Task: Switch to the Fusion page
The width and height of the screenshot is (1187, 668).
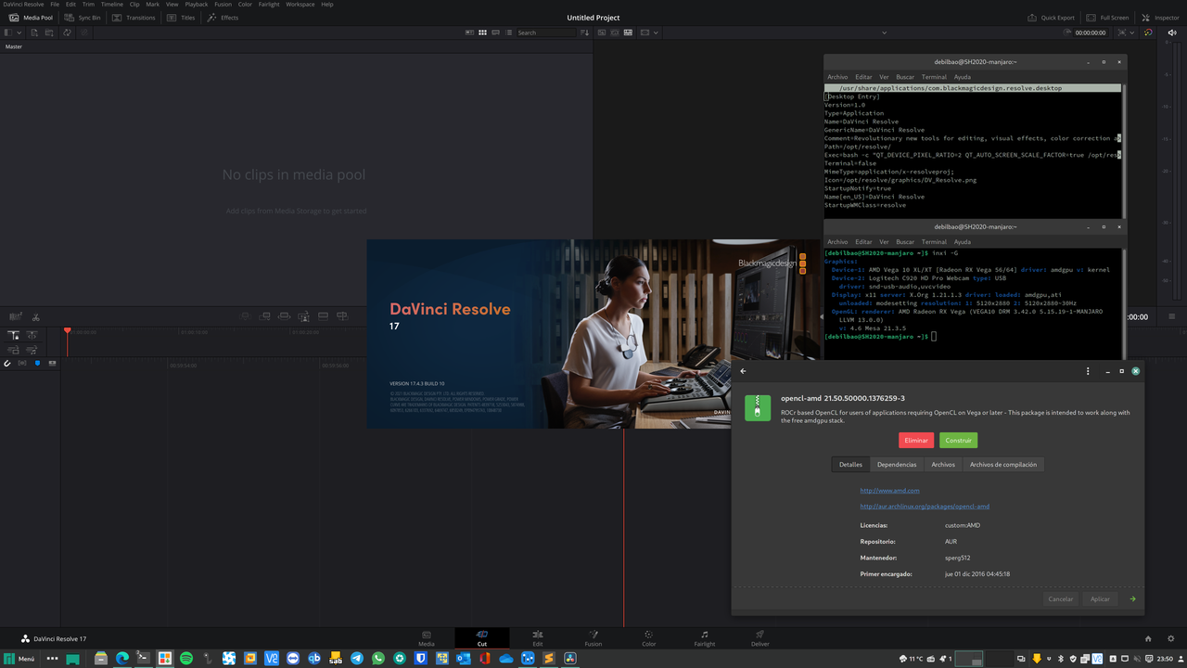Action: (593, 638)
